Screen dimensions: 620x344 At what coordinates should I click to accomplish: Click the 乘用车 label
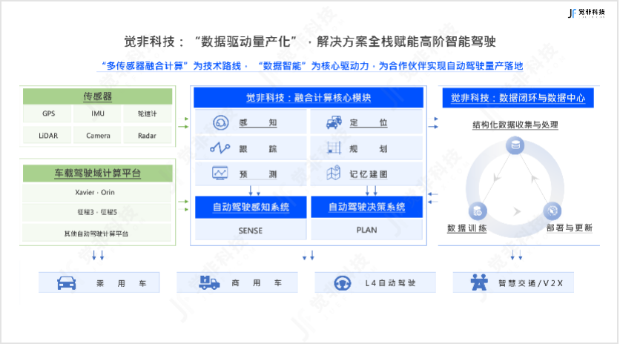pos(122,283)
